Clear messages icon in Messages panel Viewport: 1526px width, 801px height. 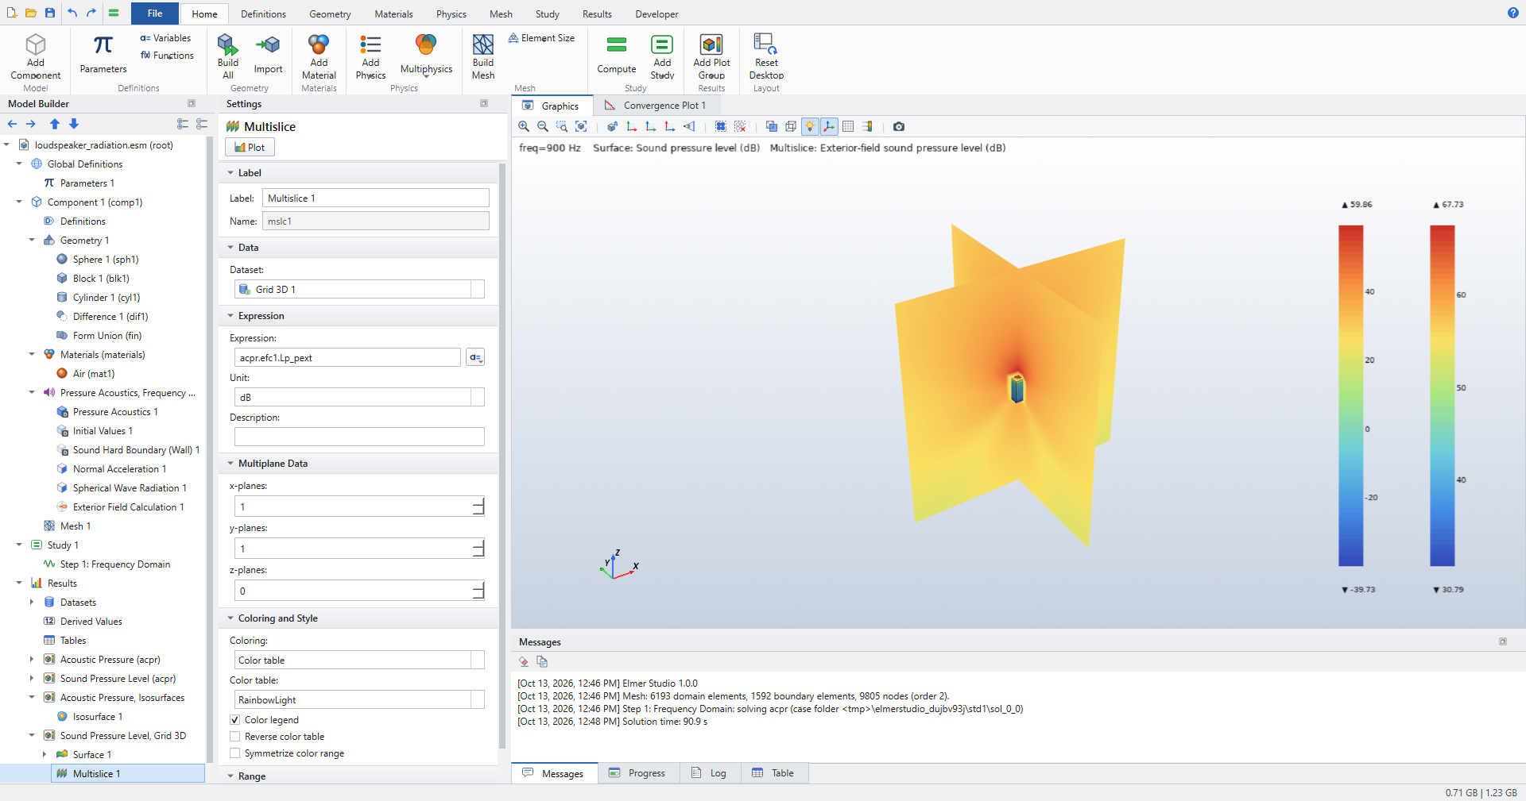point(524,661)
